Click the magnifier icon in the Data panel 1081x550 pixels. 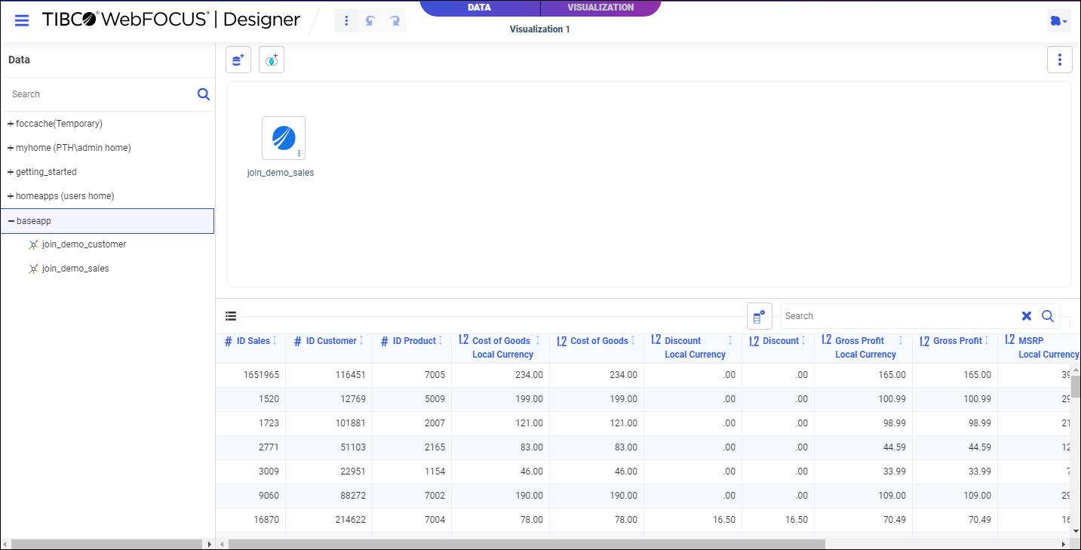click(204, 94)
